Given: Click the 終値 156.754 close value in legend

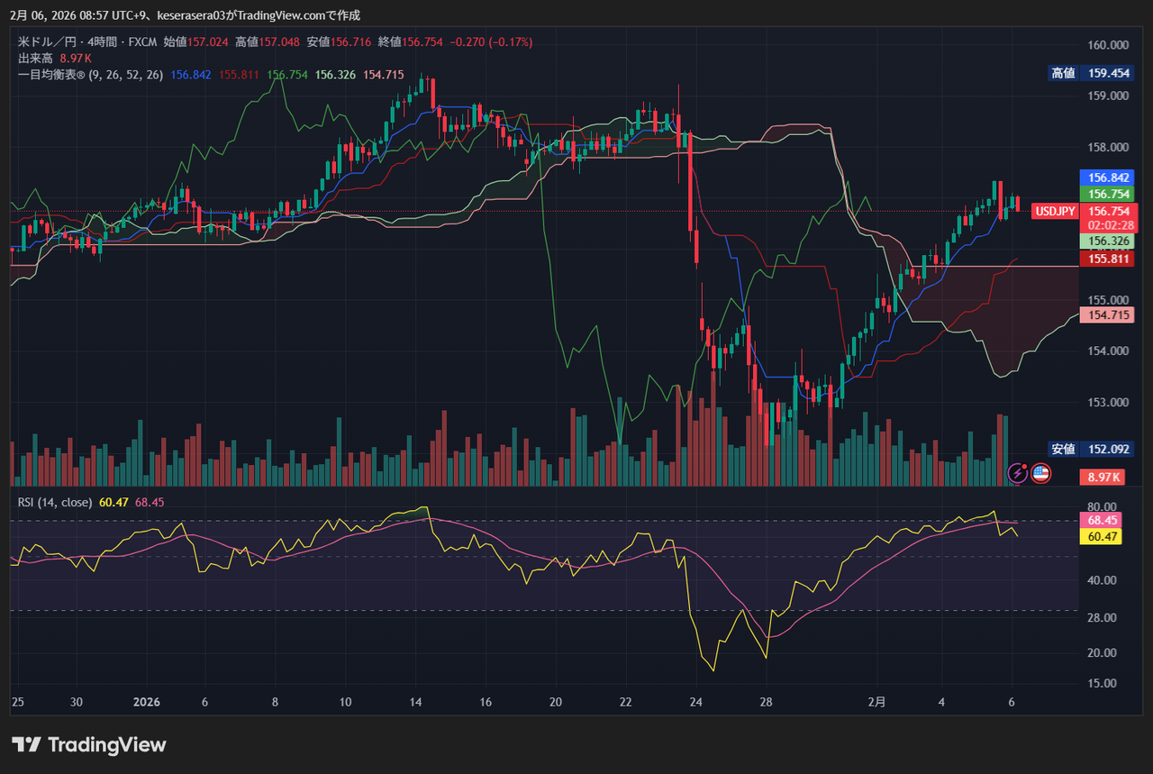Looking at the screenshot, I should pos(410,41).
